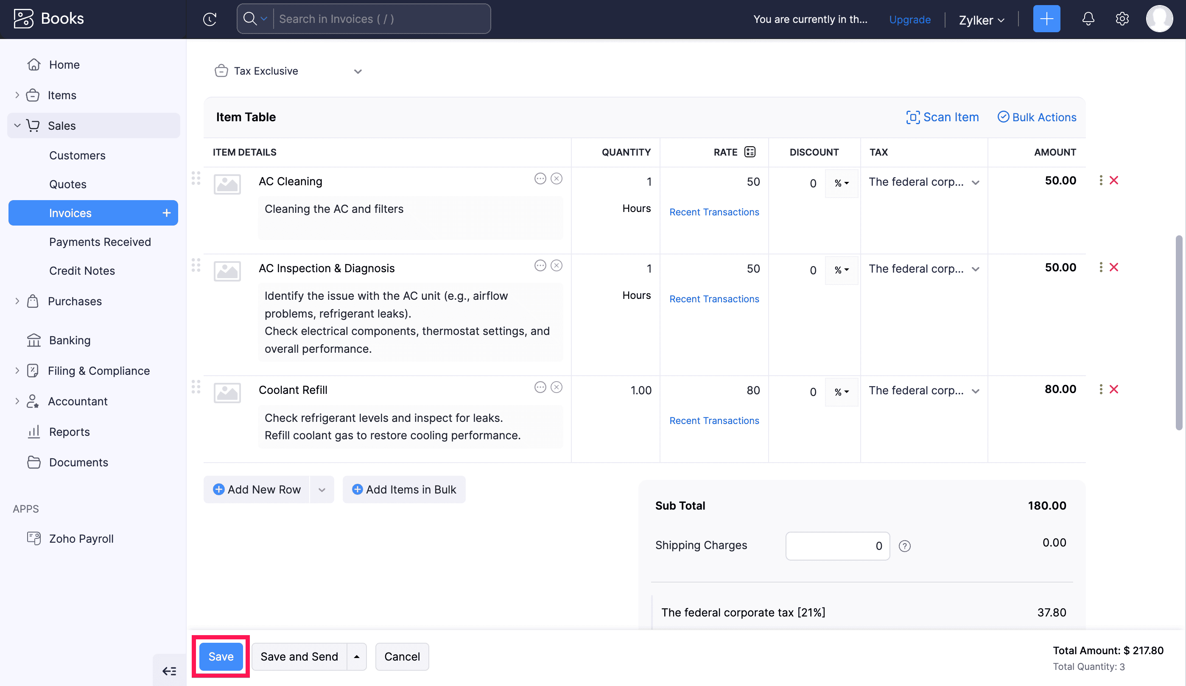1186x686 pixels.
Task: Click Recent Transactions link under Coolant Refill
Action: click(x=714, y=421)
